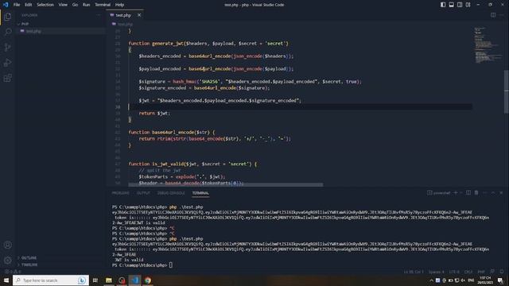Open Task View from the taskbar
This screenshot has height=286, width=509.
95,280
